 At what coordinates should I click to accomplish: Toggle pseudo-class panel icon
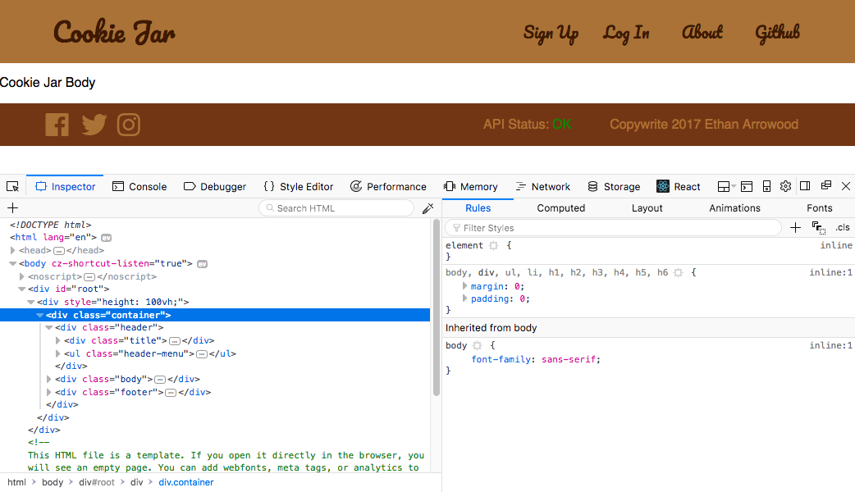coord(818,228)
